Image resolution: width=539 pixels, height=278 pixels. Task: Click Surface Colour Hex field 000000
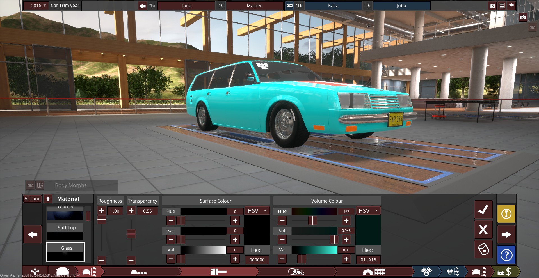(x=257, y=260)
